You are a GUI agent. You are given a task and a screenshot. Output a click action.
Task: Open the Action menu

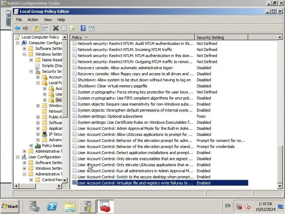click(x=33, y=20)
